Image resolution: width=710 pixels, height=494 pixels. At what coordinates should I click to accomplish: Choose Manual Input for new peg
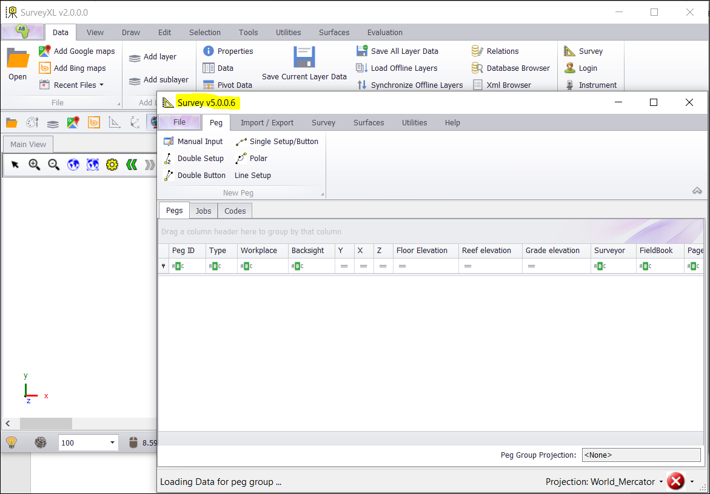(x=193, y=142)
